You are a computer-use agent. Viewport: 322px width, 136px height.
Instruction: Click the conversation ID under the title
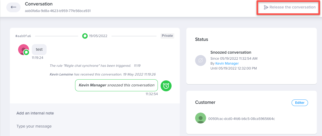coord(58,11)
